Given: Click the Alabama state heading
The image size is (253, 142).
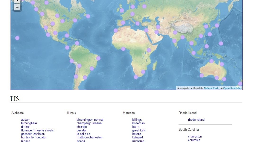Looking at the screenshot, I should (x=18, y=113).
